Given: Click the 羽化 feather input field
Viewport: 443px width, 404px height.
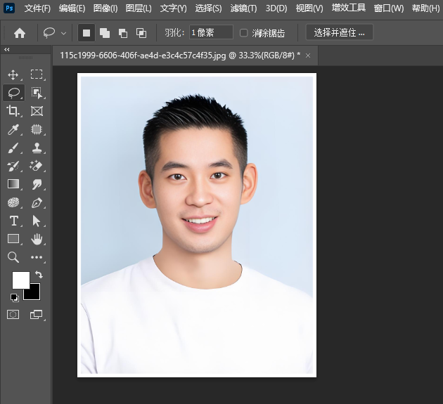Looking at the screenshot, I should [211, 33].
